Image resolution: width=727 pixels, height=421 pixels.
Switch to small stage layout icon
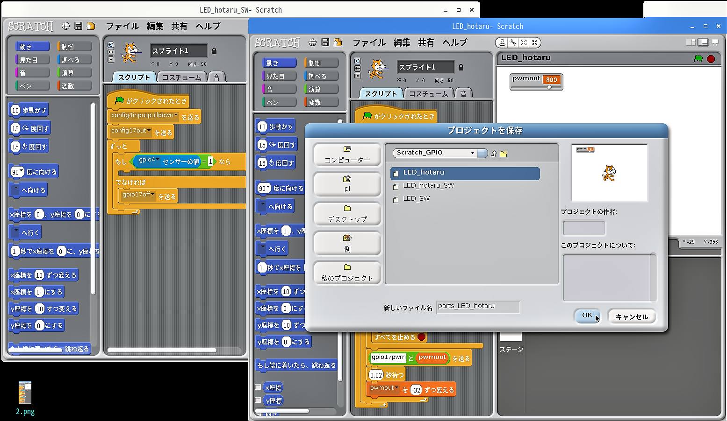(x=691, y=42)
